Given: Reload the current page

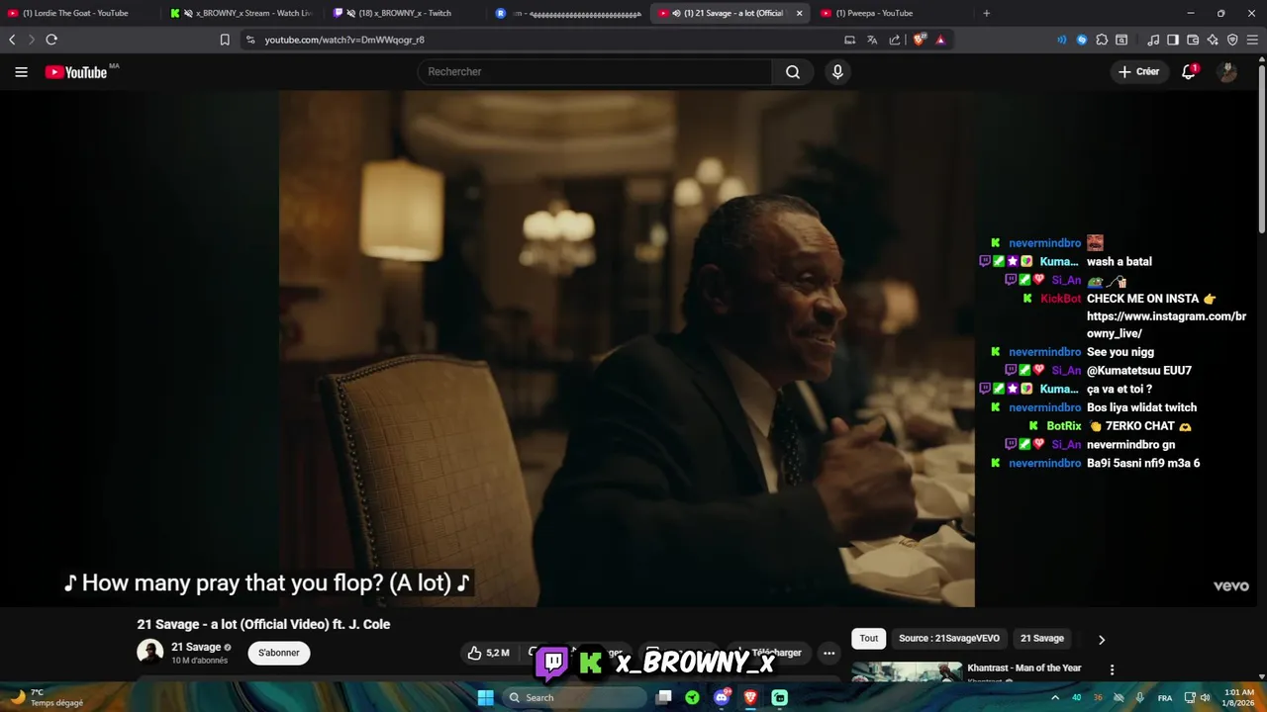Looking at the screenshot, I should (x=51, y=40).
